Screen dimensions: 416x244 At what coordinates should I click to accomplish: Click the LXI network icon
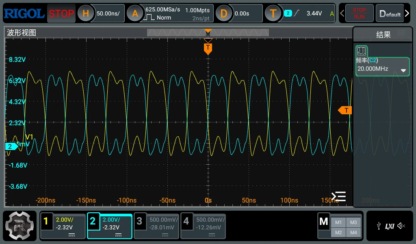(x=390, y=226)
